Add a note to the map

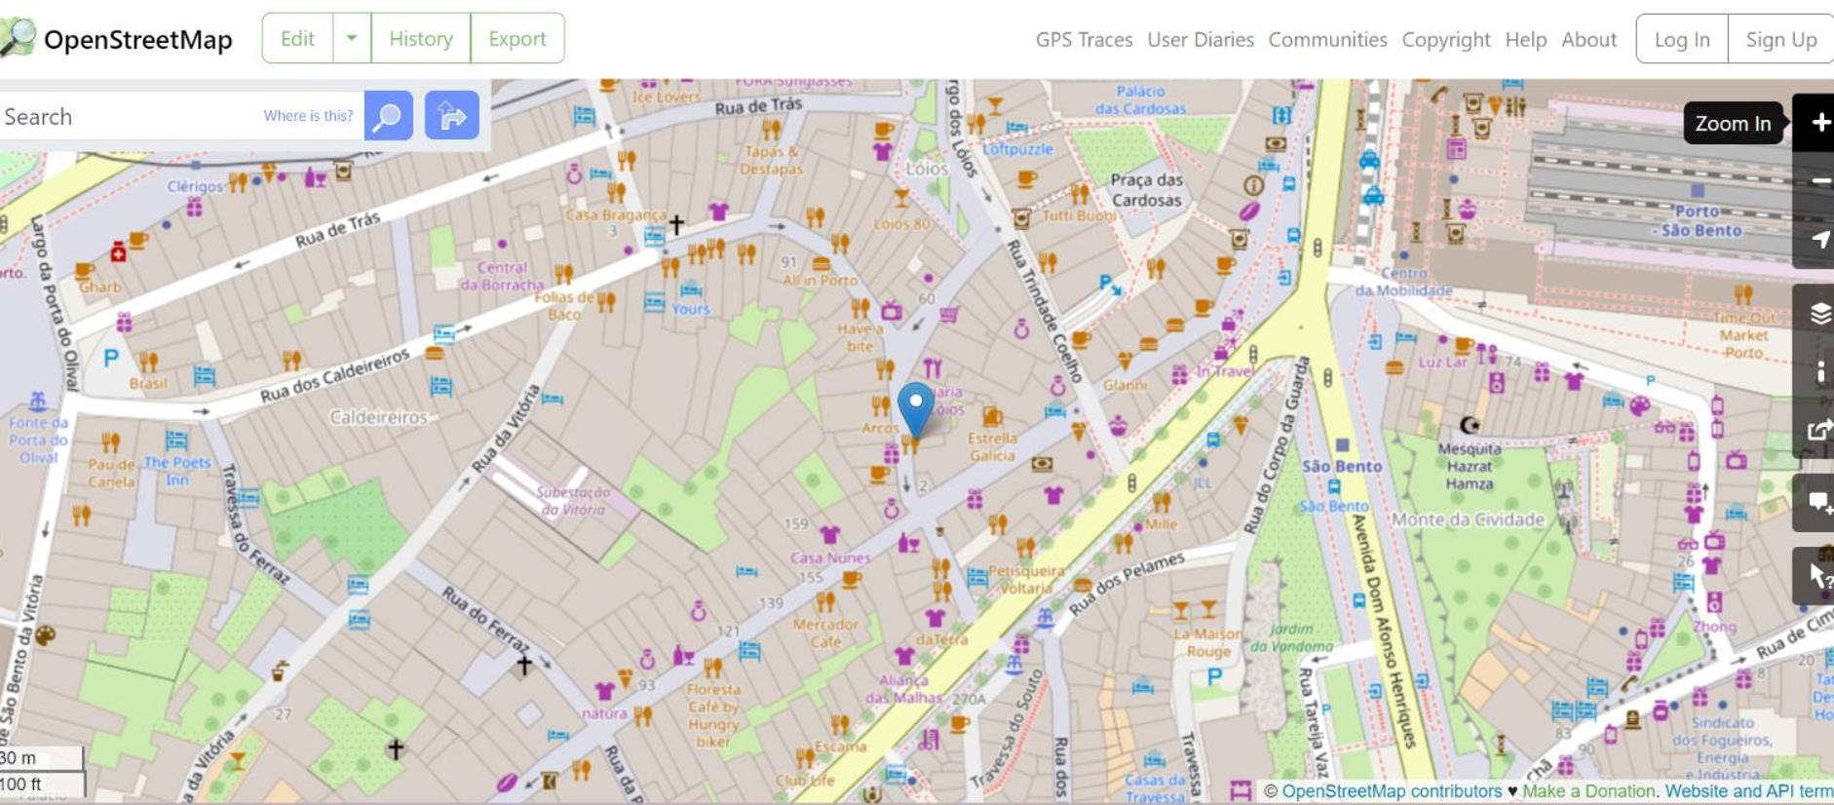point(1818,503)
